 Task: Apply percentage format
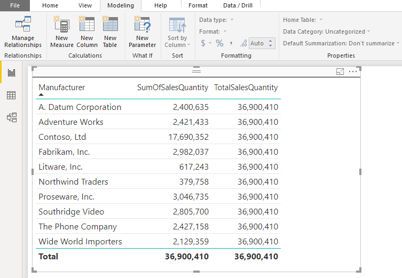[219, 43]
